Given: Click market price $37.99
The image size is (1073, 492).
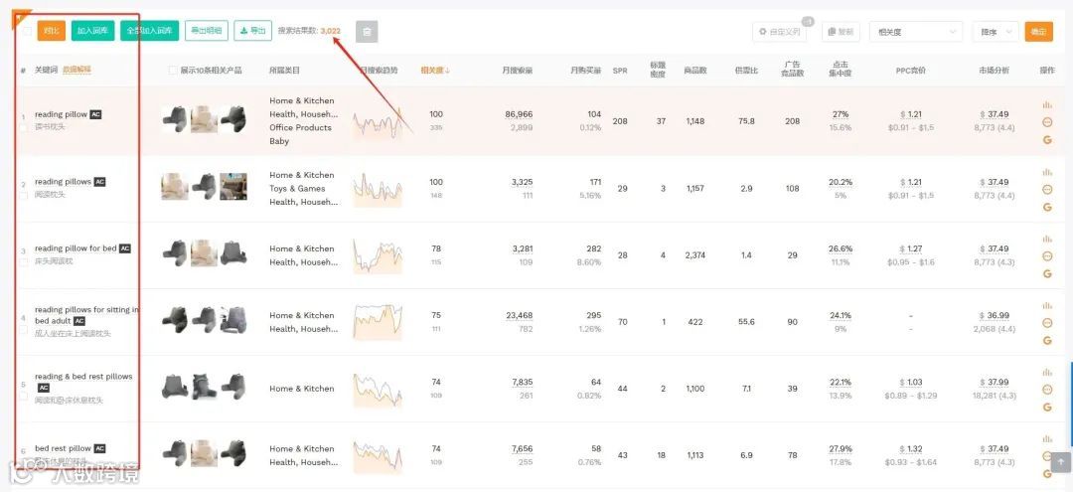Looking at the screenshot, I should tap(995, 382).
